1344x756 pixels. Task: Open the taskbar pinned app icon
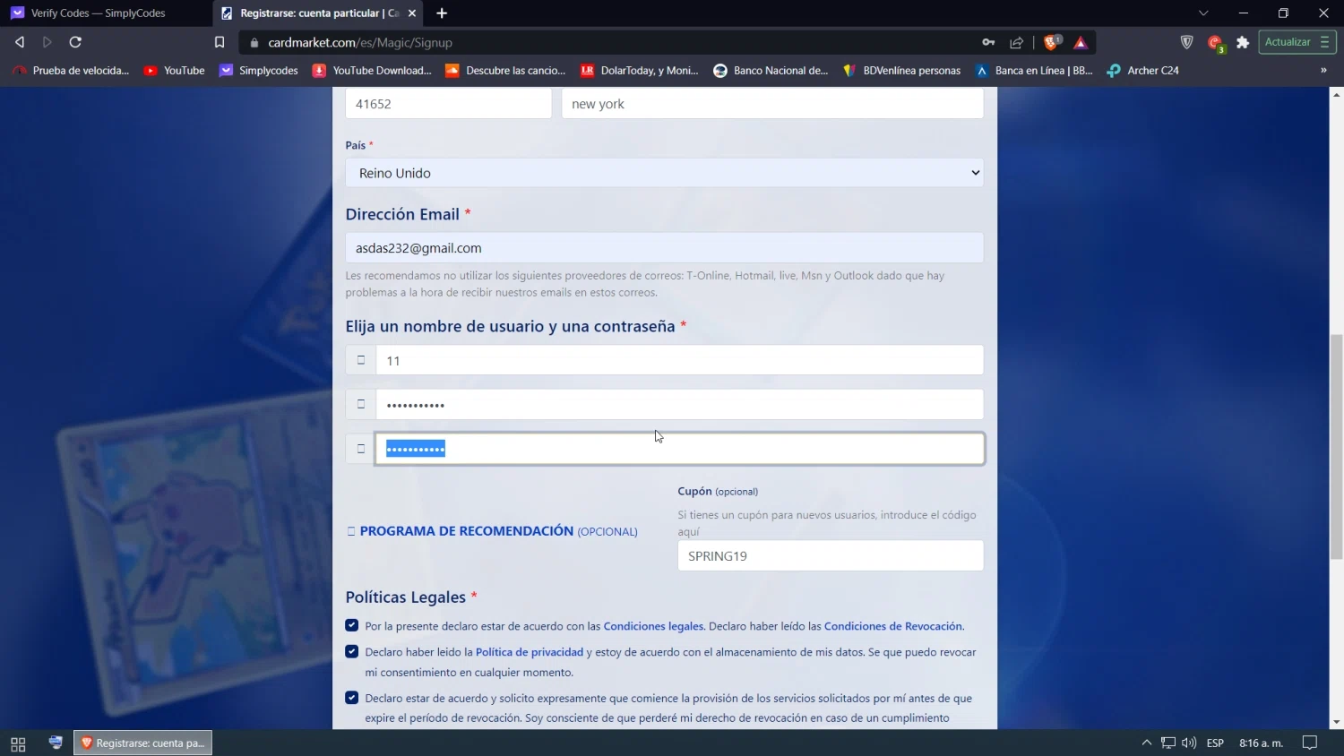click(x=56, y=743)
